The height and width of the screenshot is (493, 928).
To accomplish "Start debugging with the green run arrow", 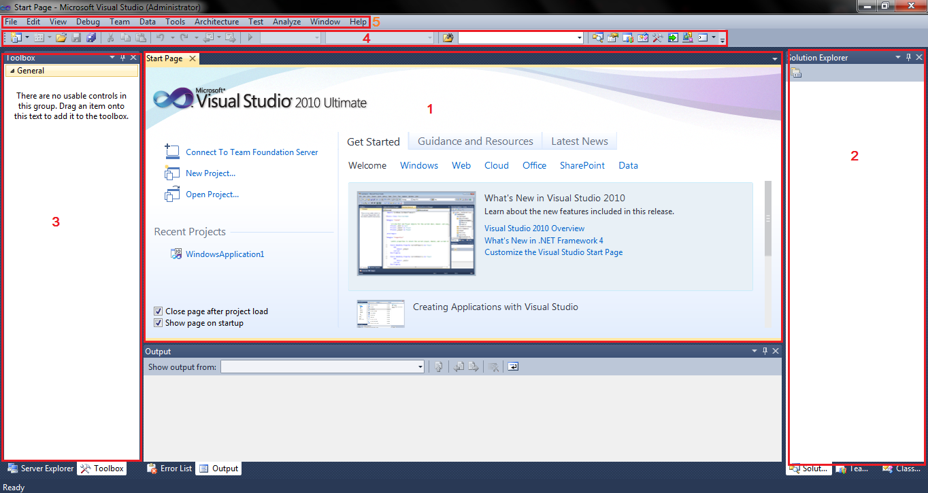I will tap(250, 37).
